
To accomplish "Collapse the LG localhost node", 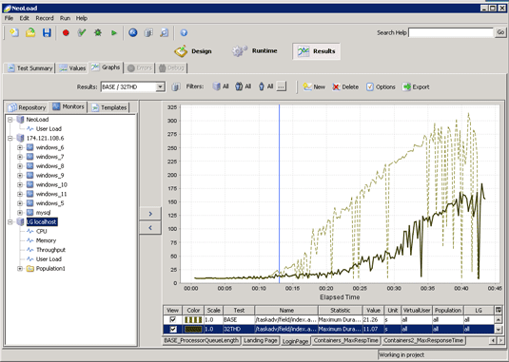I will (x=10, y=222).
